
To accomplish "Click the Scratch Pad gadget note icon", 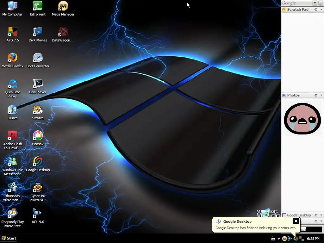I will tap(284, 9).
